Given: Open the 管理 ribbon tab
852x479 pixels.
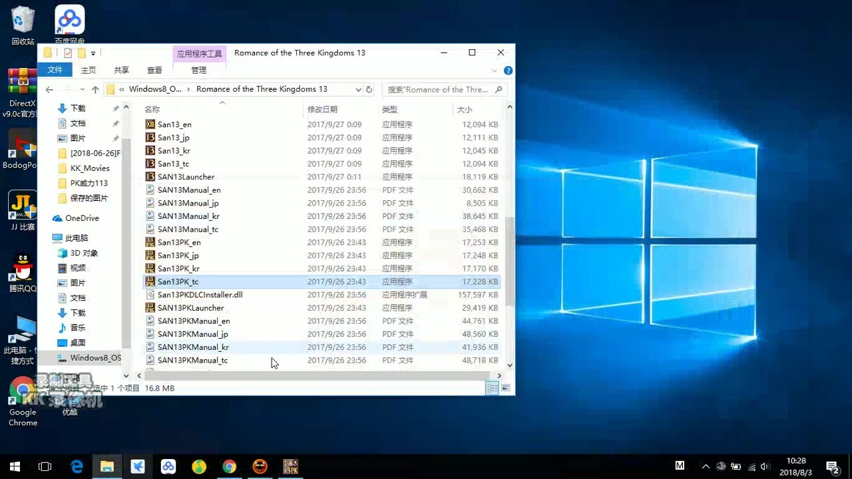Looking at the screenshot, I should point(199,70).
